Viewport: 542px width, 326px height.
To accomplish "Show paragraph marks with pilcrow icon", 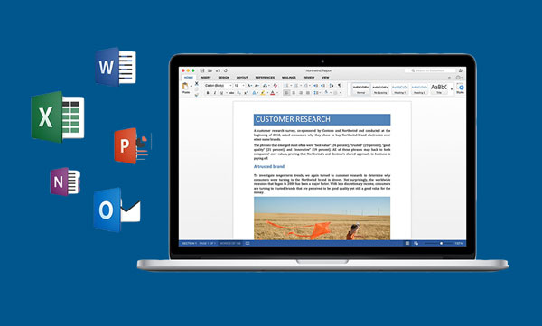I will 339,85.
